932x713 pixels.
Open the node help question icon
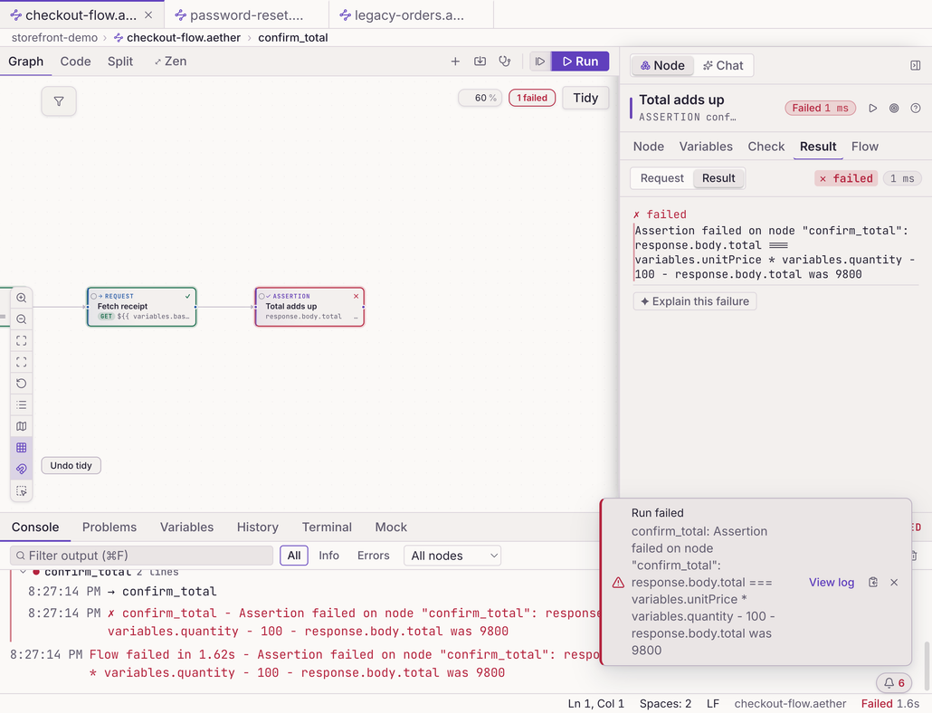pyautogui.click(x=916, y=109)
